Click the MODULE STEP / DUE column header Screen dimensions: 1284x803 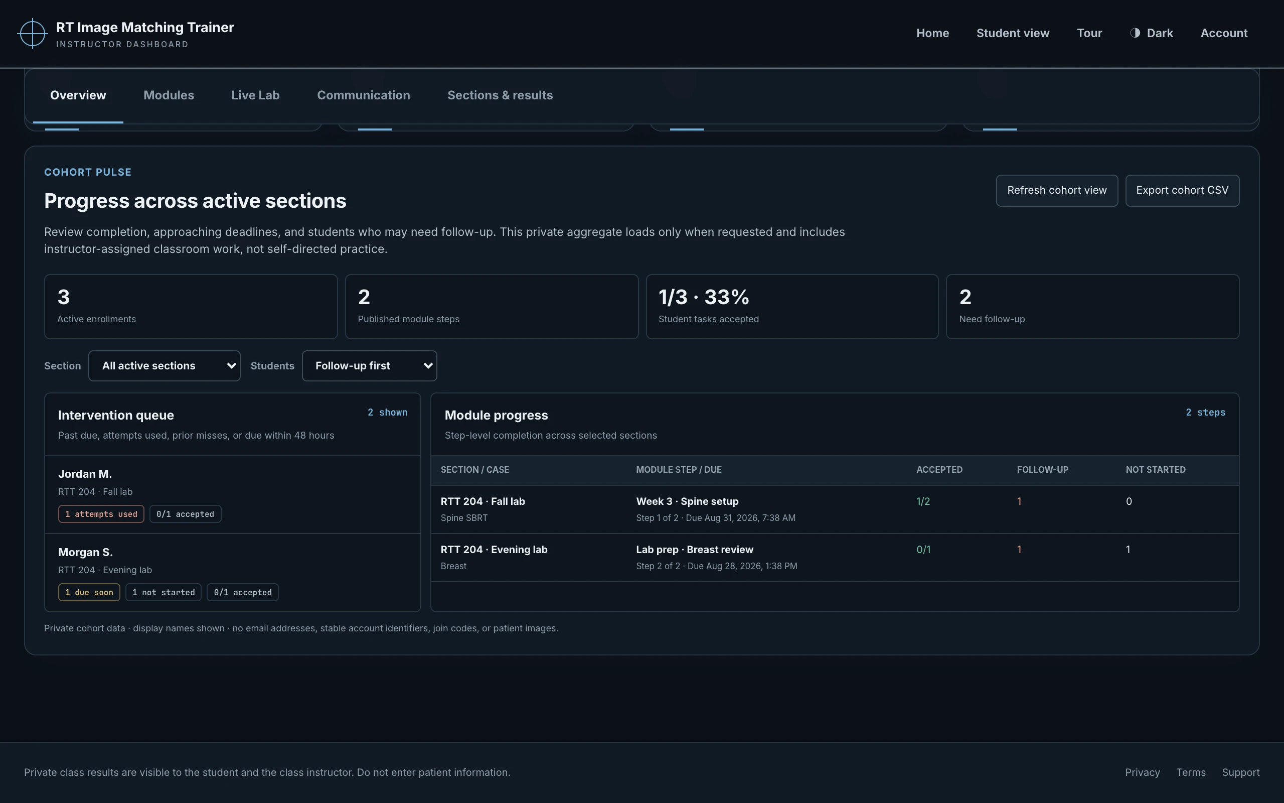pos(679,470)
